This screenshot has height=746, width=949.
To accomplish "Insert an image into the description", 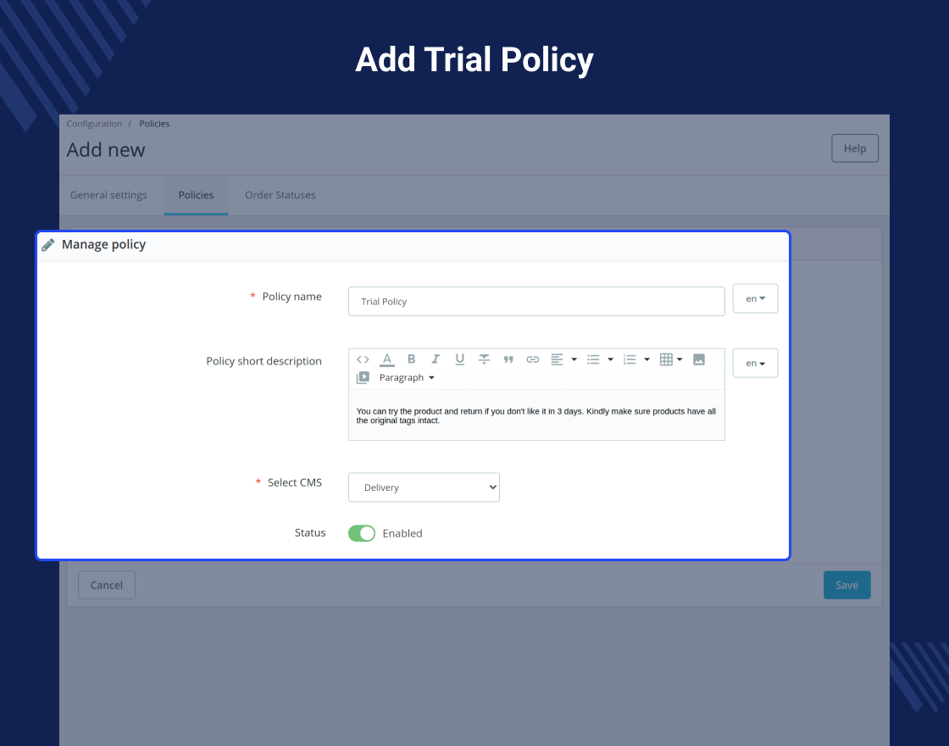I will (x=699, y=359).
